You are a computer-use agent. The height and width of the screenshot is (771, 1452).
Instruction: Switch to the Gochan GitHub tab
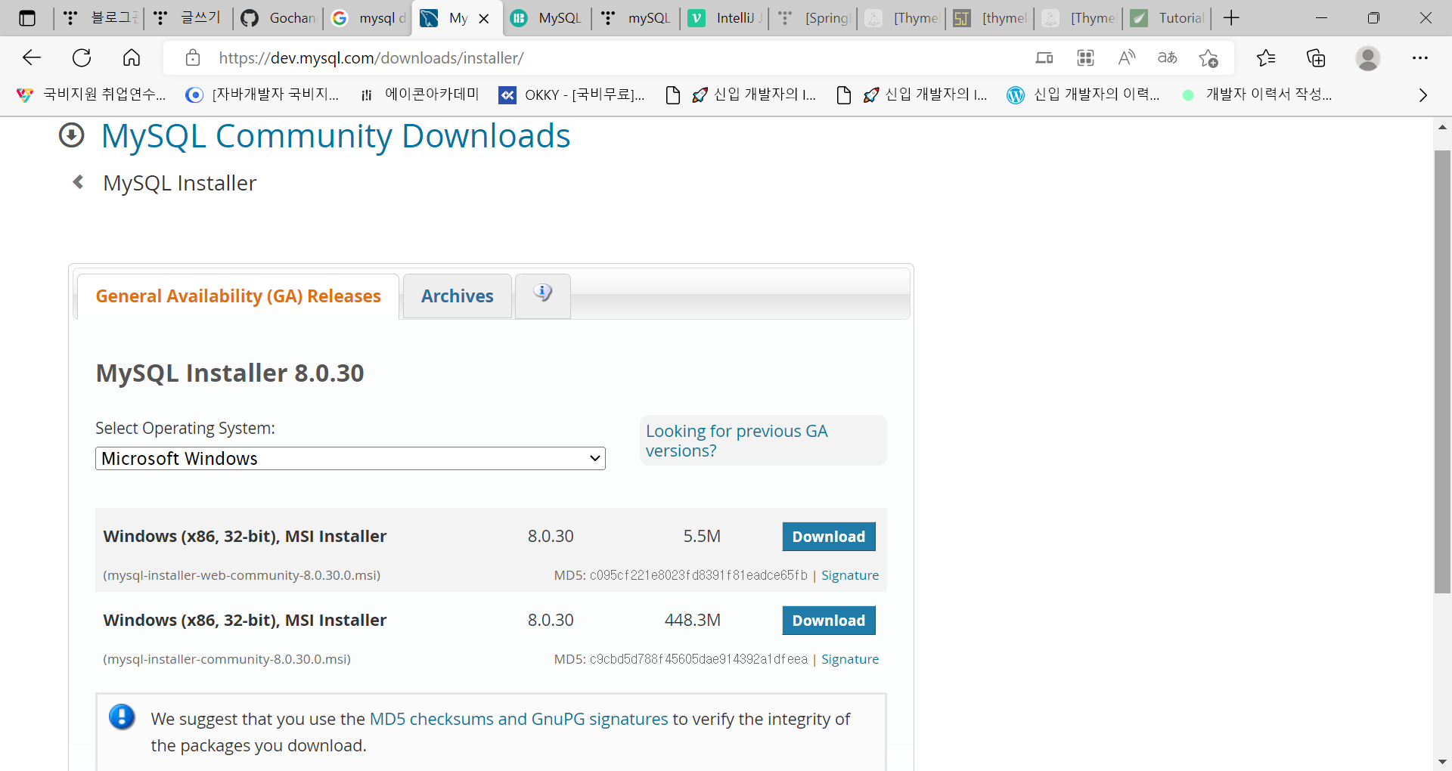[x=278, y=18]
